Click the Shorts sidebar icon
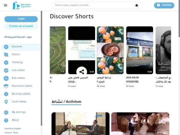This screenshot has height=135, width=180. [x=6, y=55]
